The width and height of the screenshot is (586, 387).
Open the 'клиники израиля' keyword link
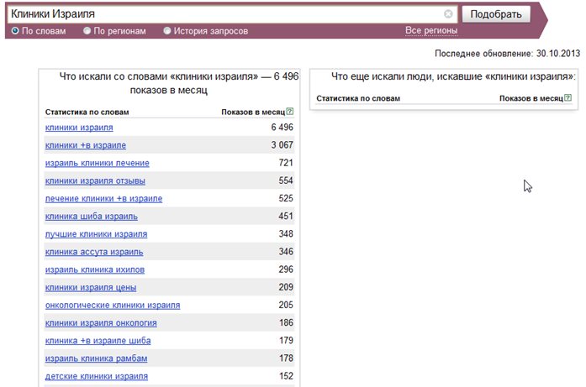click(79, 128)
